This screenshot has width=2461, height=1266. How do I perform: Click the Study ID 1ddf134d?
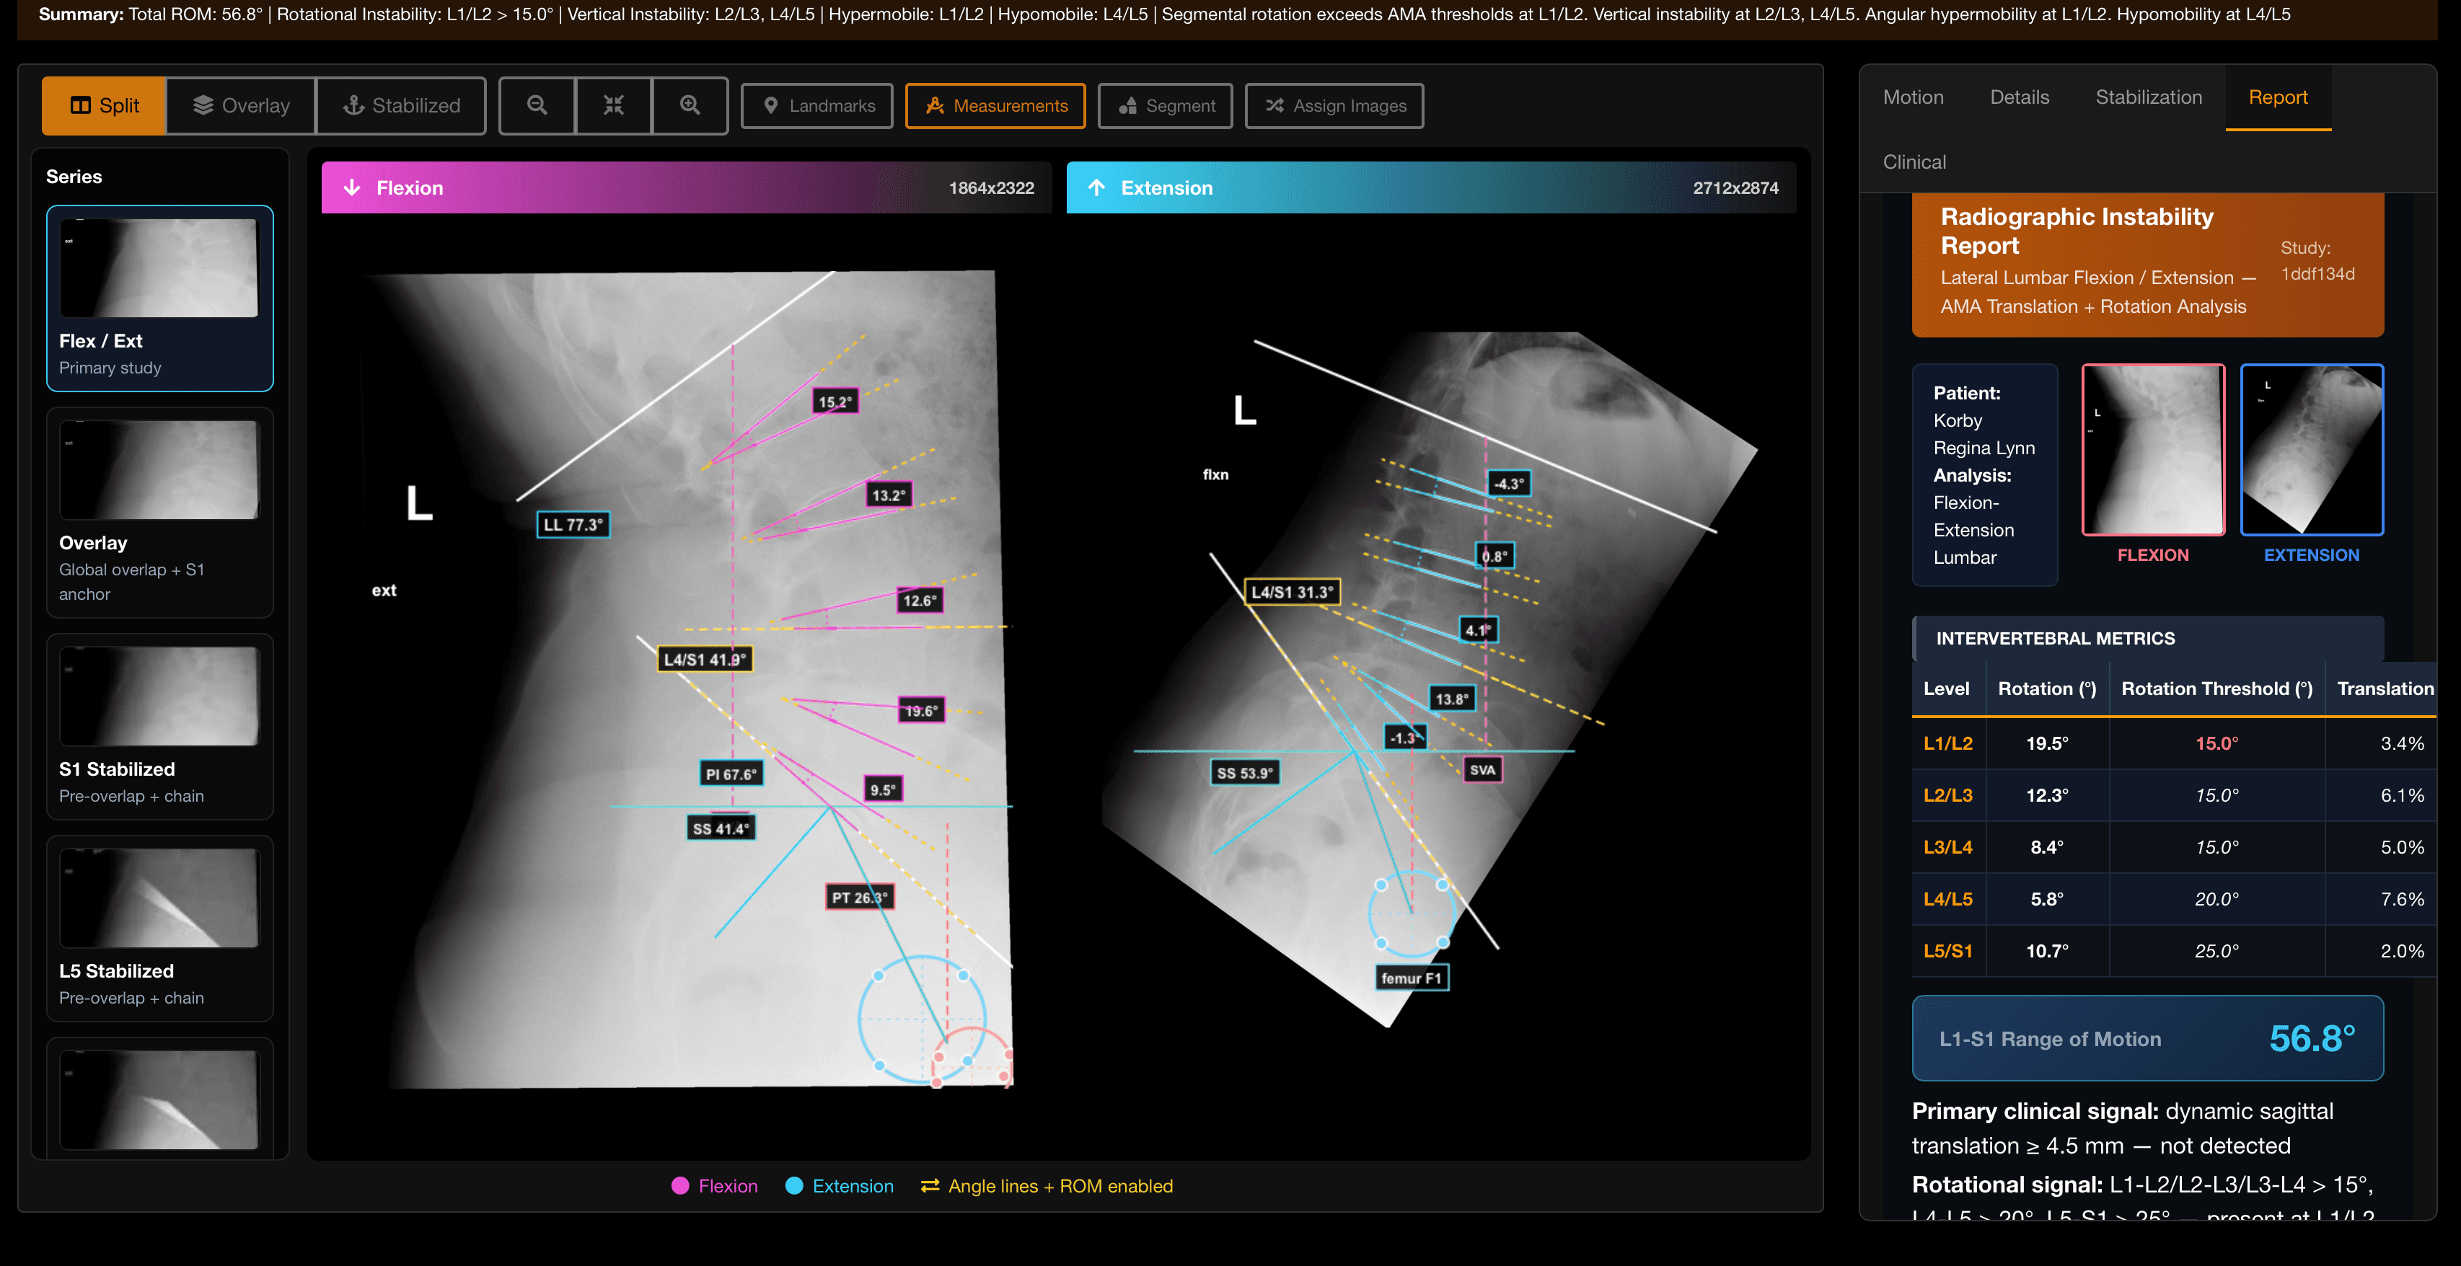2317,274
